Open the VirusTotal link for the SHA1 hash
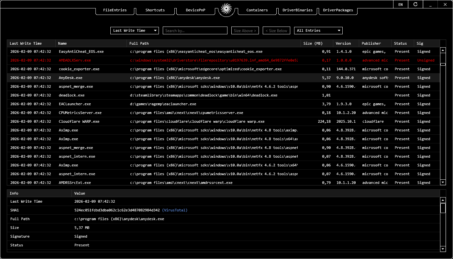The width and height of the screenshot is (453, 259). [175, 210]
